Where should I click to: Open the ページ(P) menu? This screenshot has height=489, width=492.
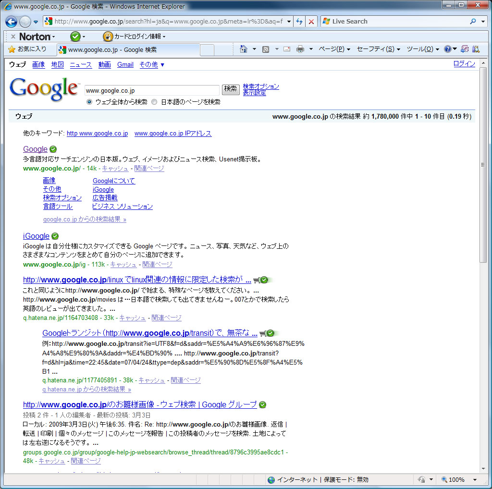[x=334, y=49]
